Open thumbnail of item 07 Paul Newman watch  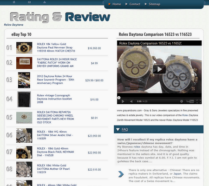(24, 152)
